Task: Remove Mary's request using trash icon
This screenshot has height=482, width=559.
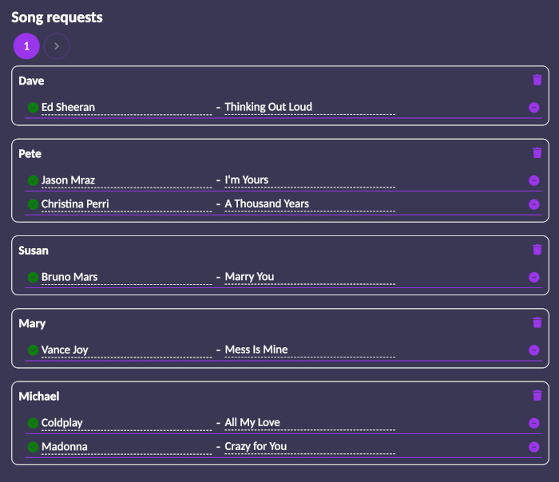Action: point(537,322)
